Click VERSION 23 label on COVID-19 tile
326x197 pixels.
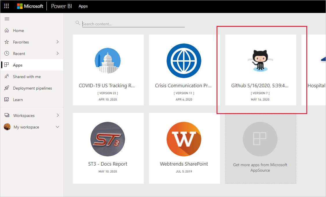coord(108,93)
